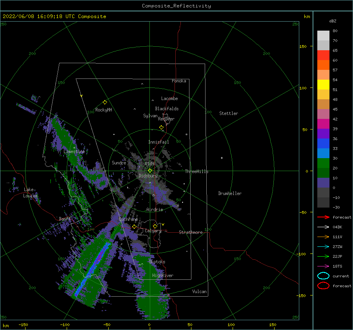Click the 'Ponoka' city label
The image size is (353, 330).
179,81
